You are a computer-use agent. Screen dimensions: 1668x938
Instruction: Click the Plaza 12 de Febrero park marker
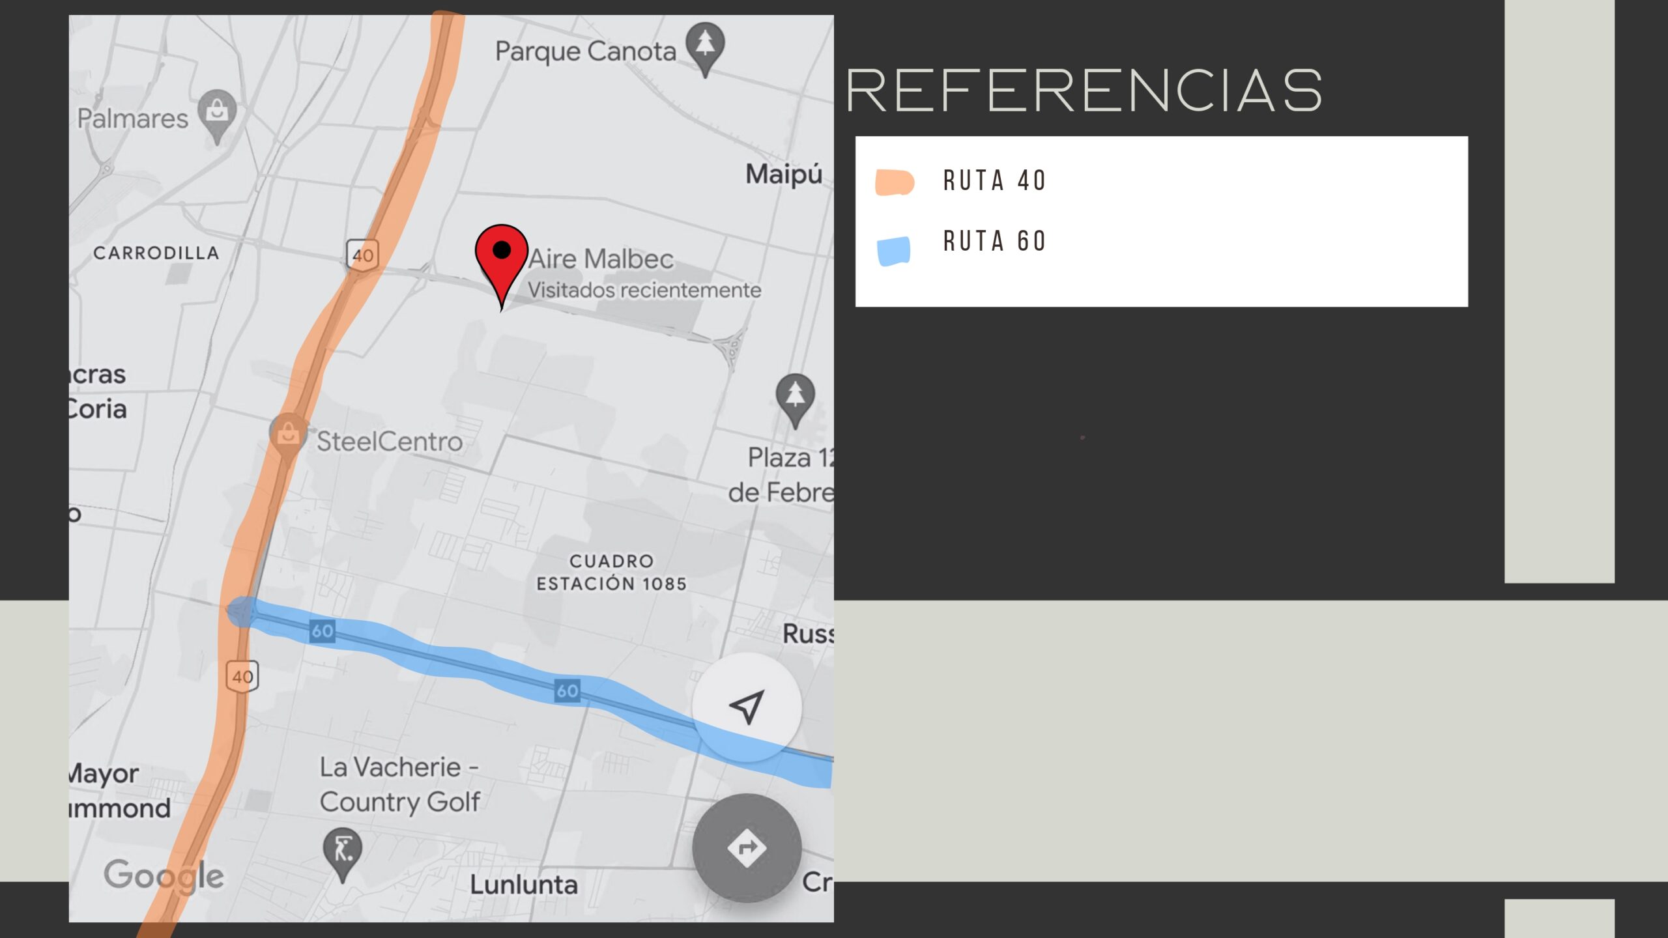[795, 397]
